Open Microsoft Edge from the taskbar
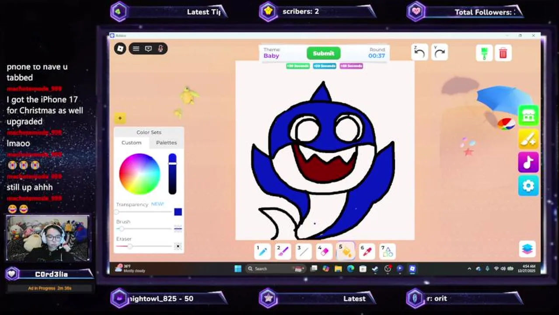The width and height of the screenshot is (559, 315). pyautogui.click(x=350, y=269)
